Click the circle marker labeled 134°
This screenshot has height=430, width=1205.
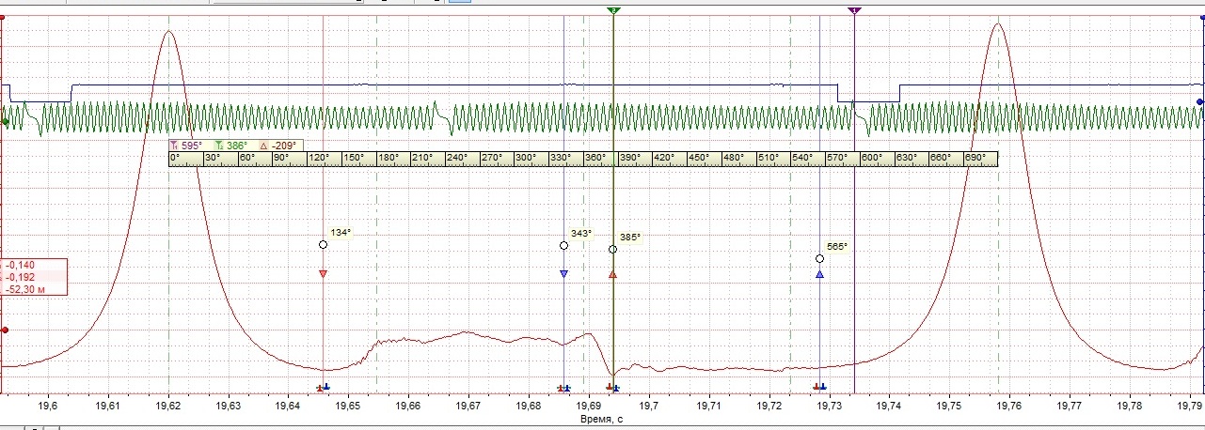323,244
